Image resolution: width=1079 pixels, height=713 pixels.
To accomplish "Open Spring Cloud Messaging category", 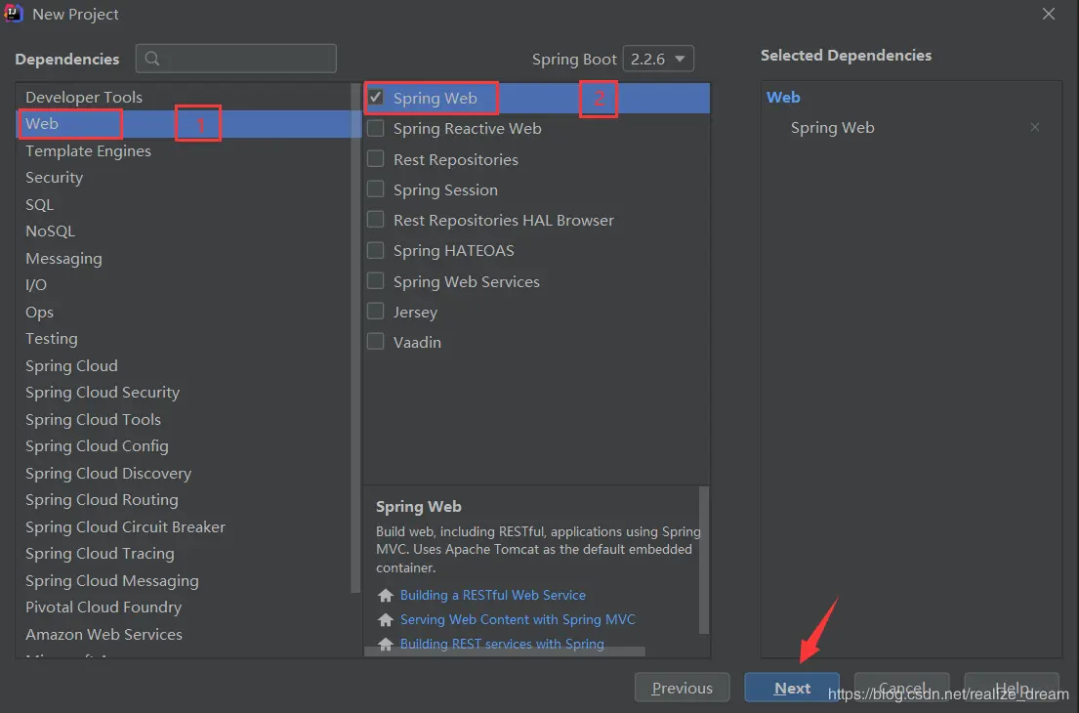I will [x=184, y=580].
